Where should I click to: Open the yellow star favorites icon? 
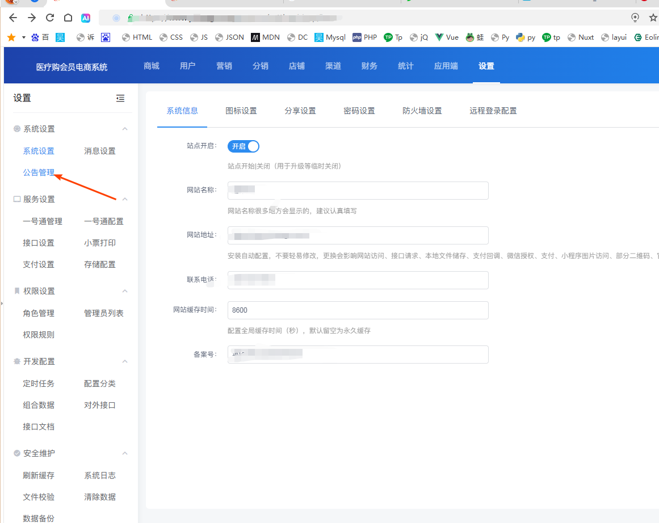click(11, 37)
